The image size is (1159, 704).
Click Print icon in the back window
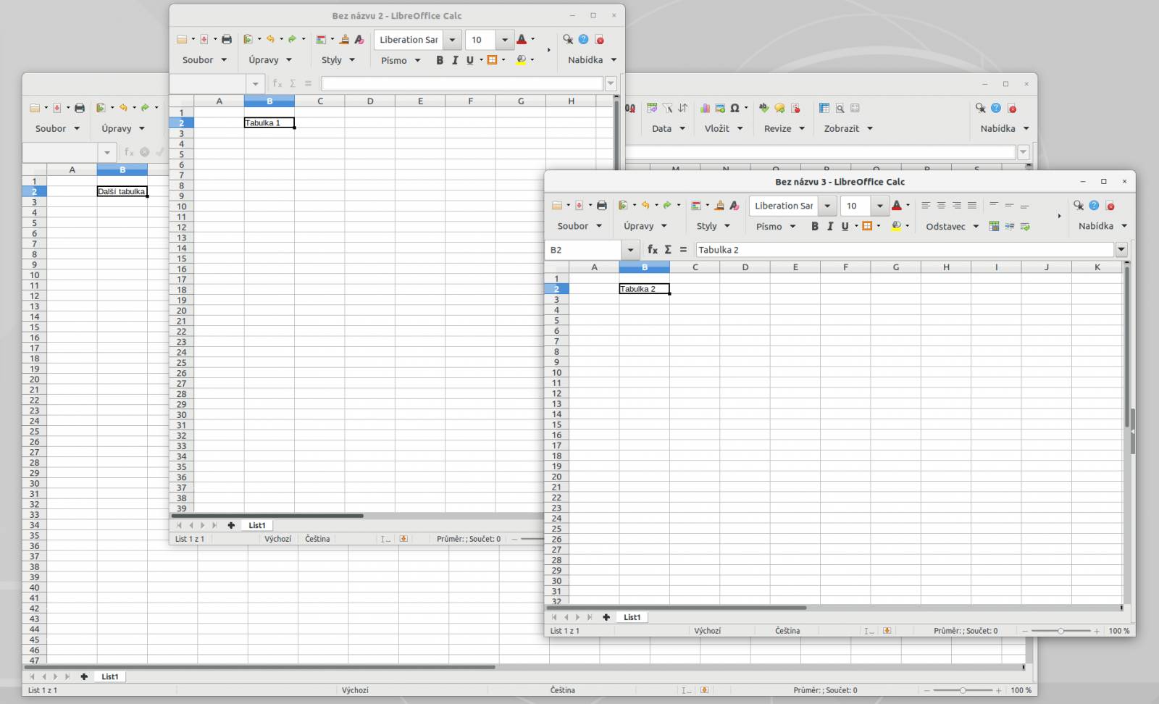(x=80, y=108)
